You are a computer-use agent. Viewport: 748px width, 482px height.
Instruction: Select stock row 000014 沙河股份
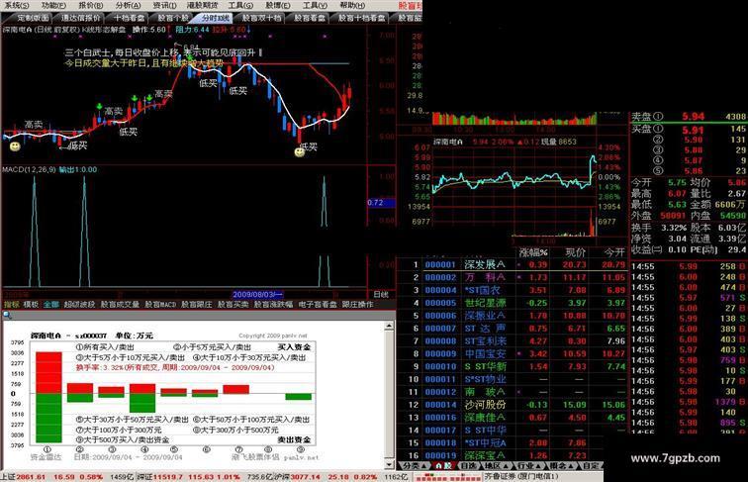pos(512,405)
